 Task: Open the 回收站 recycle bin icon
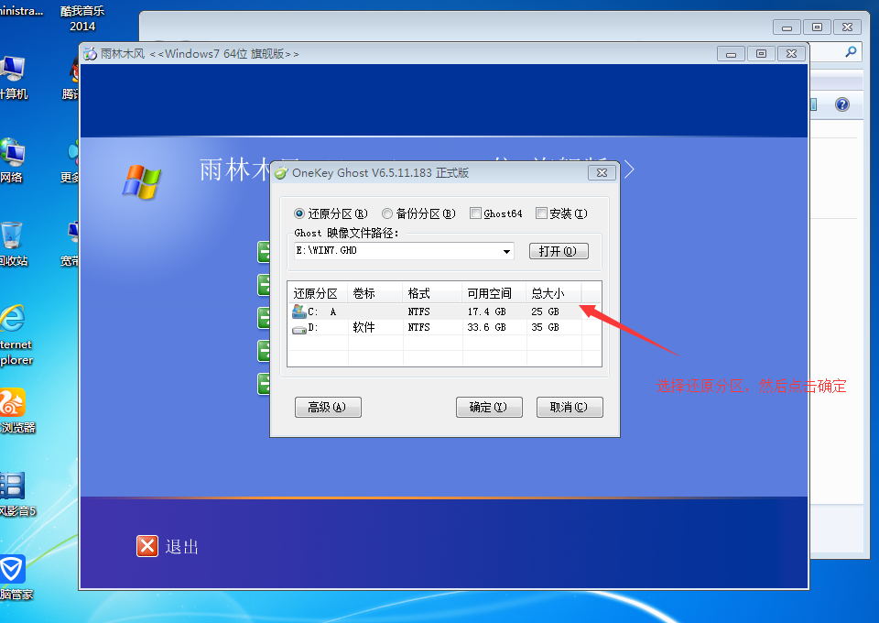tap(14, 245)
